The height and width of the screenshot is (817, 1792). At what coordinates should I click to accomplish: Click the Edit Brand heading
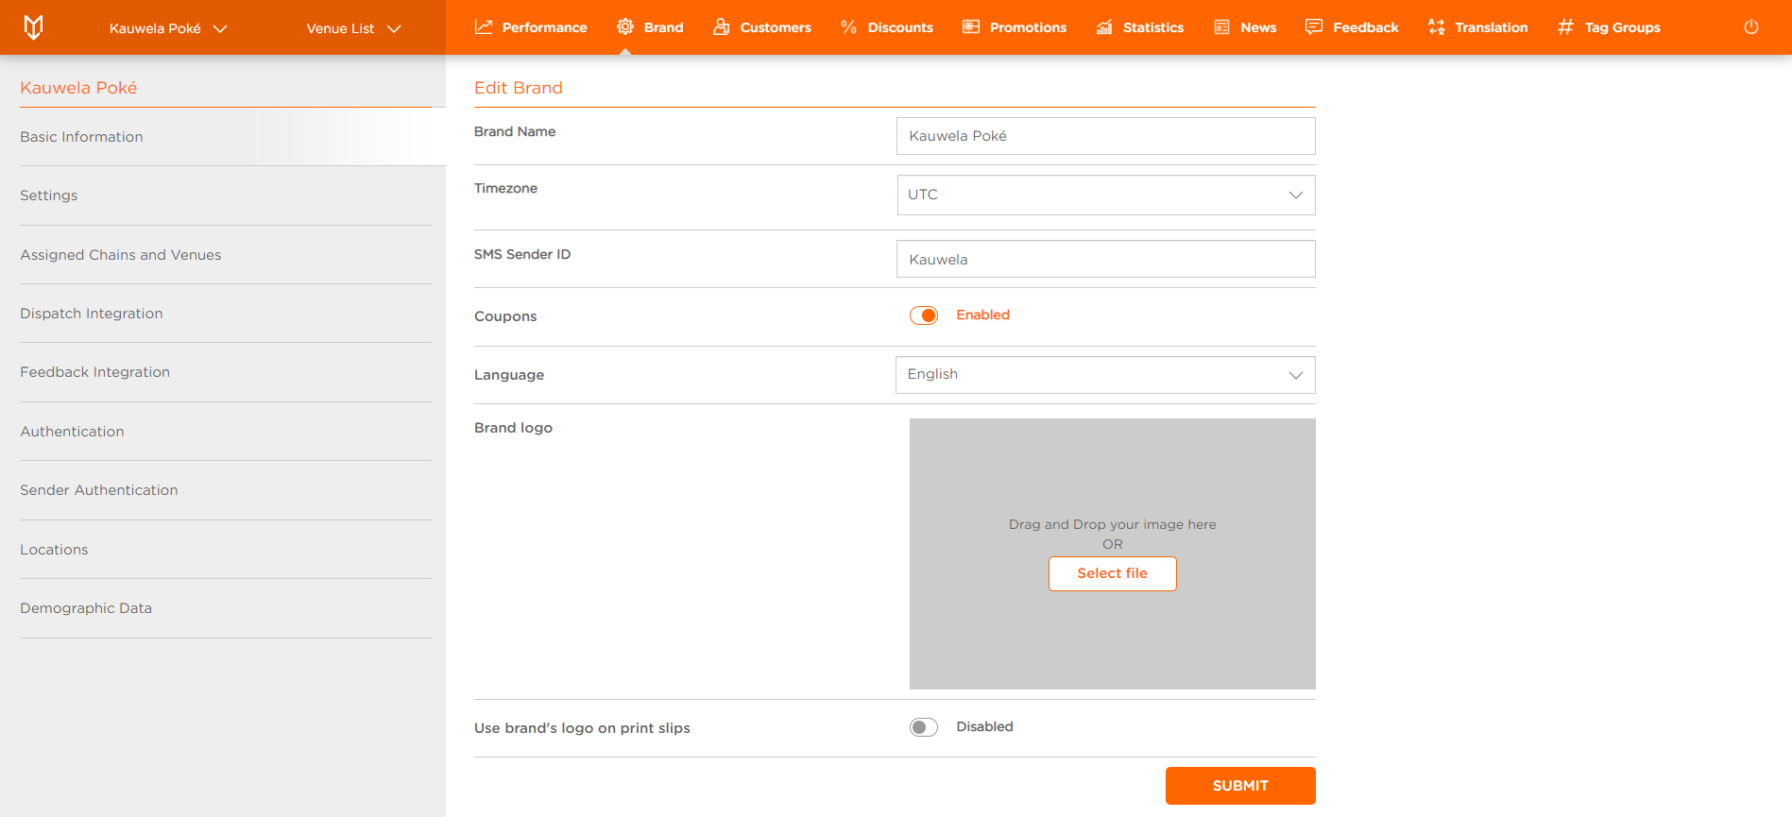[519, 88]
